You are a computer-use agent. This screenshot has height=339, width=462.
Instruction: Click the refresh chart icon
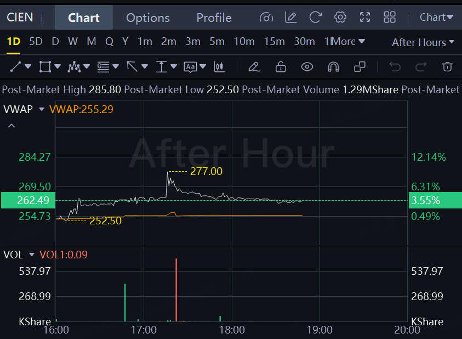[x=315, y=18]
